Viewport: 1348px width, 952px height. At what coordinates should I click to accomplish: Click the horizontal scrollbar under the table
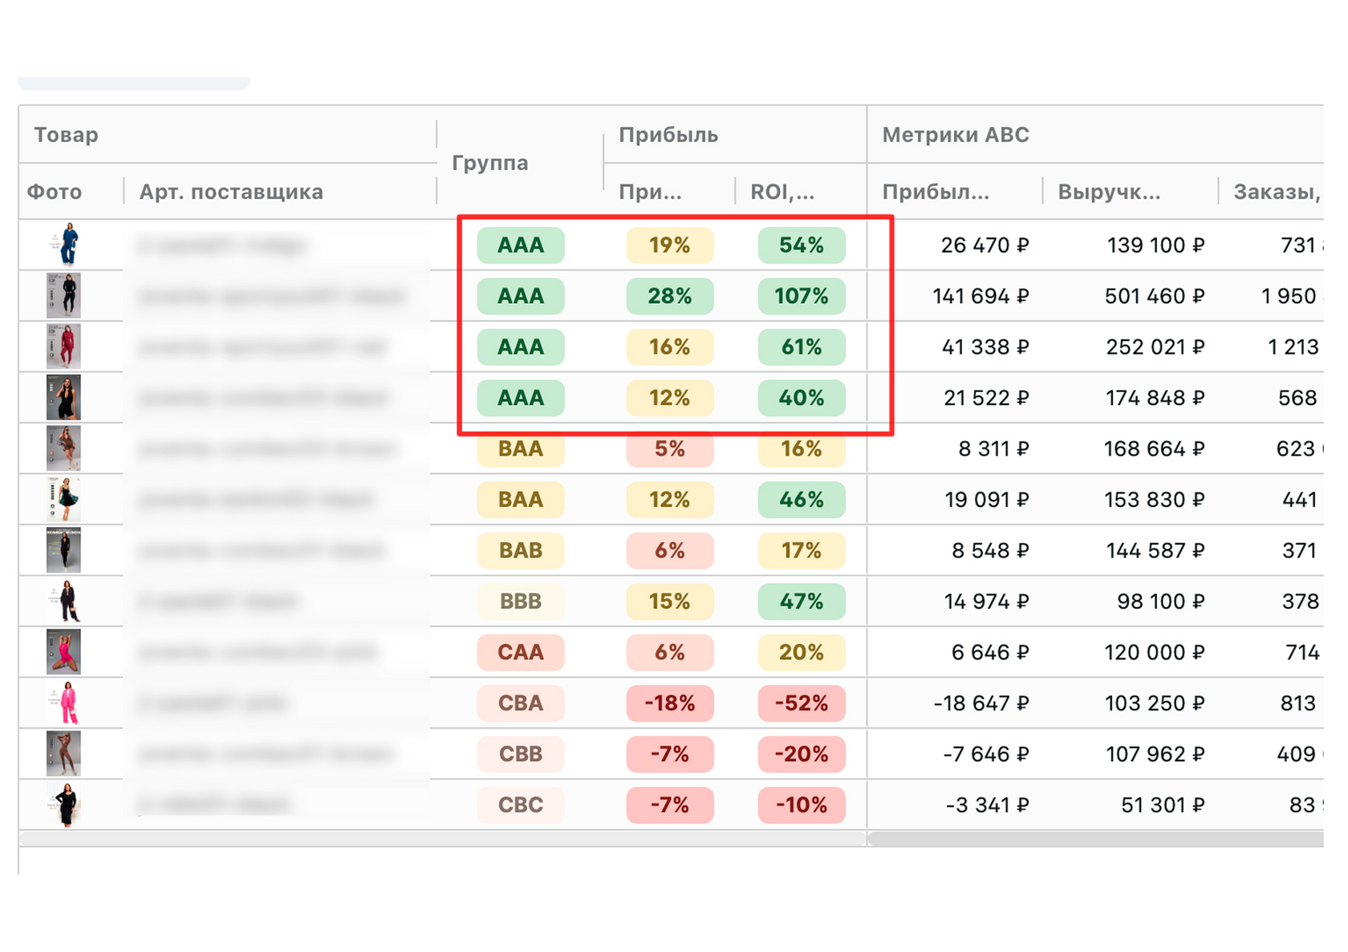[1095, 839]
